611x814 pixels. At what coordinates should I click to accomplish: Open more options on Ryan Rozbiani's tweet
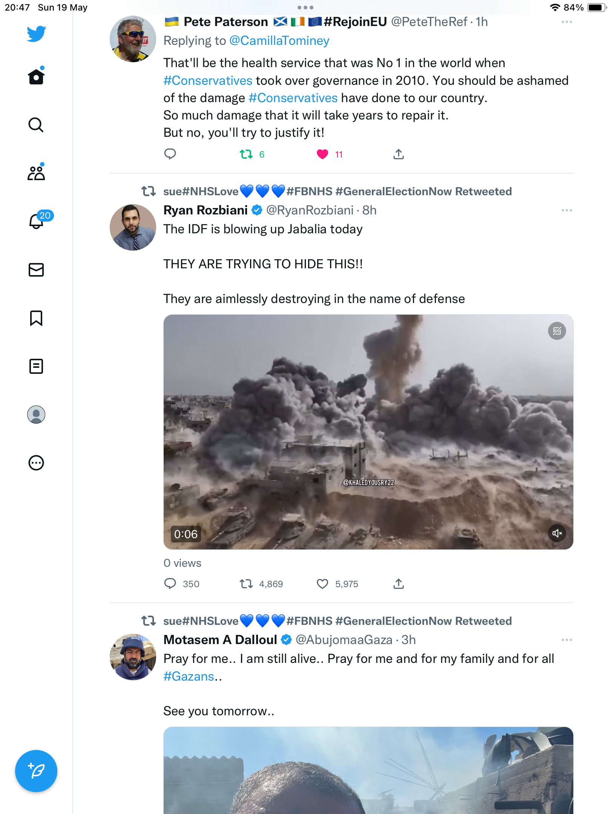(x=566, y=210)
